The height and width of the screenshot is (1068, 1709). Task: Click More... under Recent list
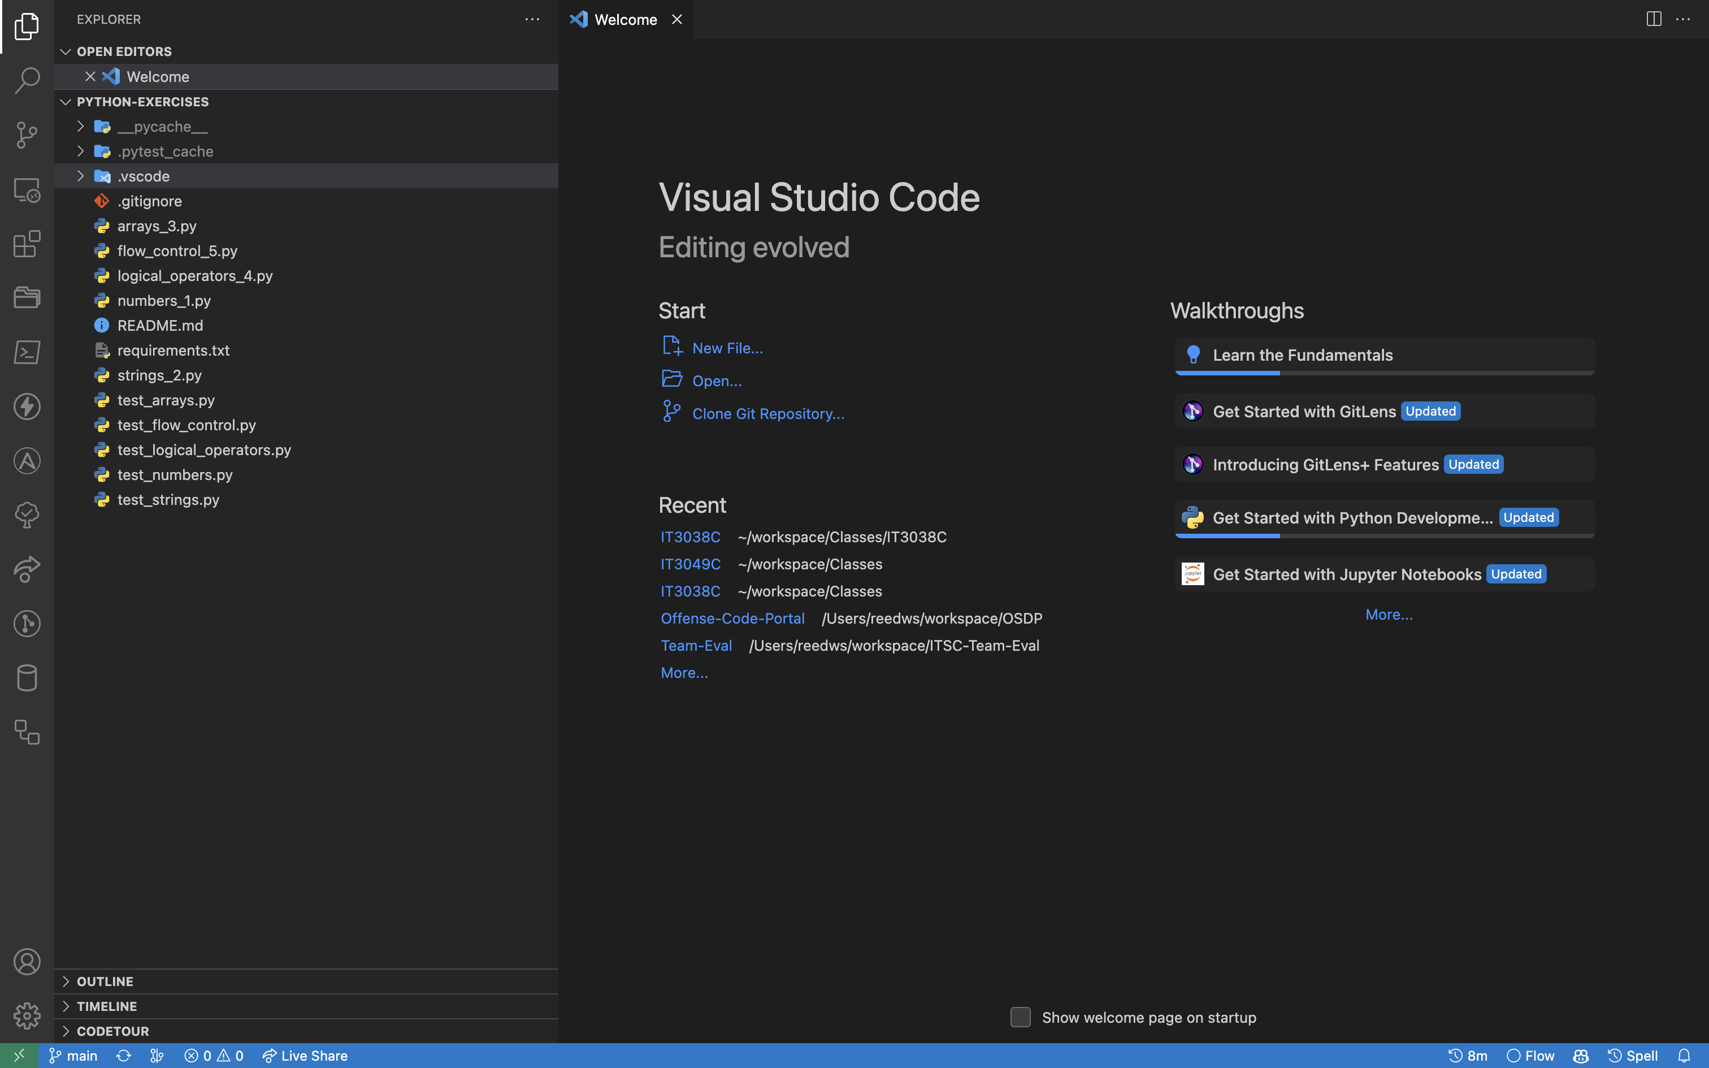(x=684, y=673)
